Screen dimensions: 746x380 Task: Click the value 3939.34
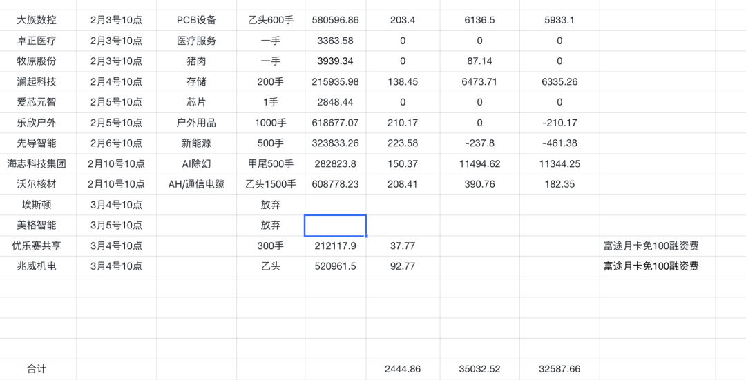pos(336,61)
